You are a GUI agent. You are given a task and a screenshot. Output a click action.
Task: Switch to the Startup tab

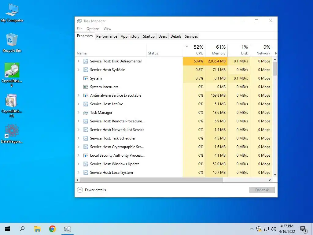(x=149, y=36)
